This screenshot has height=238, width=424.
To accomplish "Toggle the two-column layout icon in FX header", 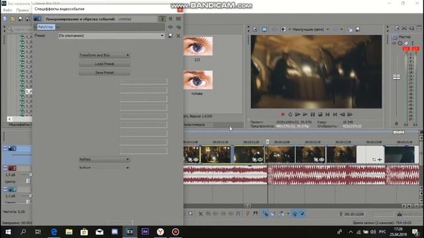I will tap(171, 19).
